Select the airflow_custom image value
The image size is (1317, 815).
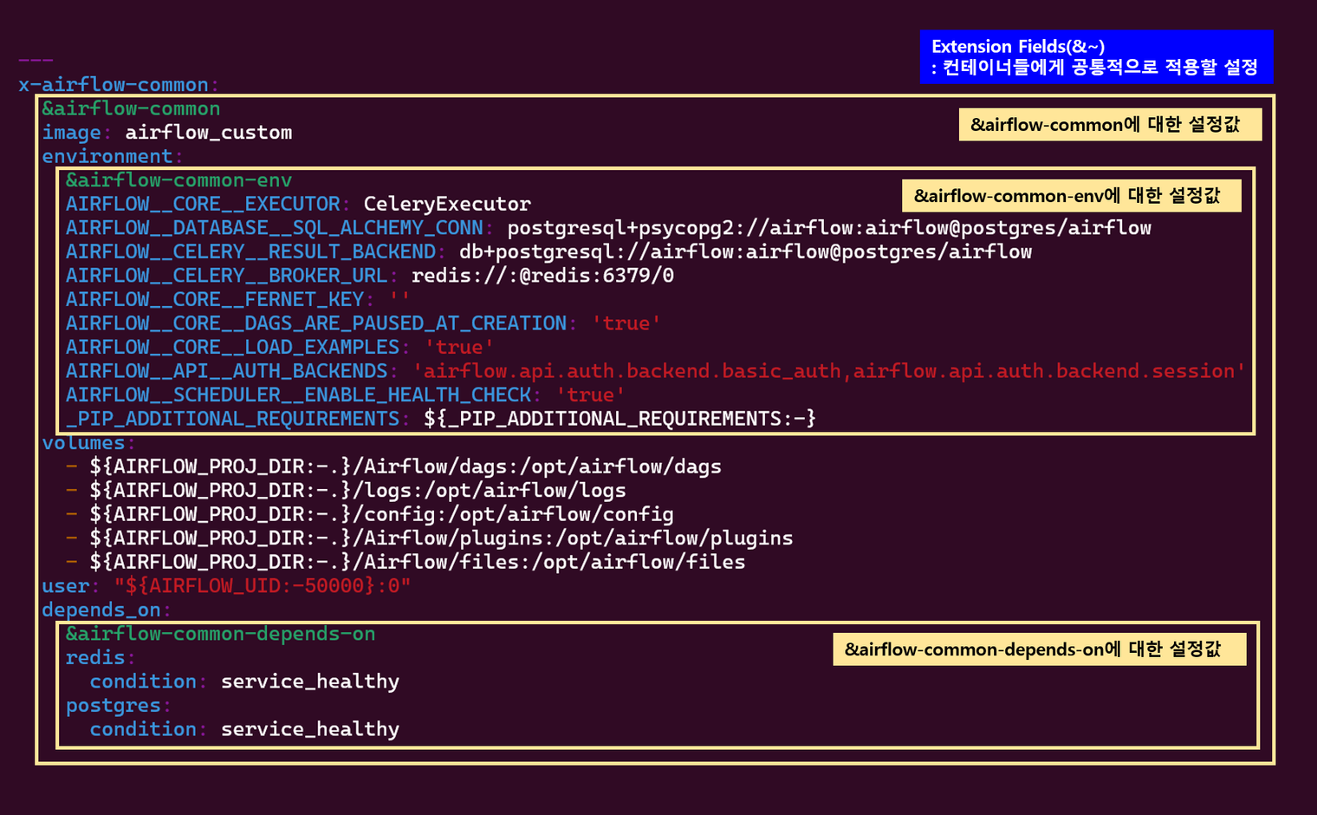(x=209, y=133)
